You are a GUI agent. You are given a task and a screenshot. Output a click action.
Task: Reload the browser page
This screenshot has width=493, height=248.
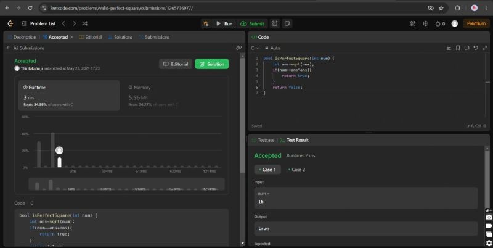30,8
